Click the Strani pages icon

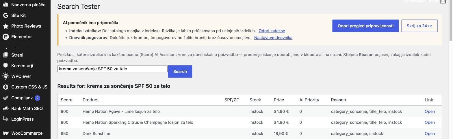click(5, 55)
